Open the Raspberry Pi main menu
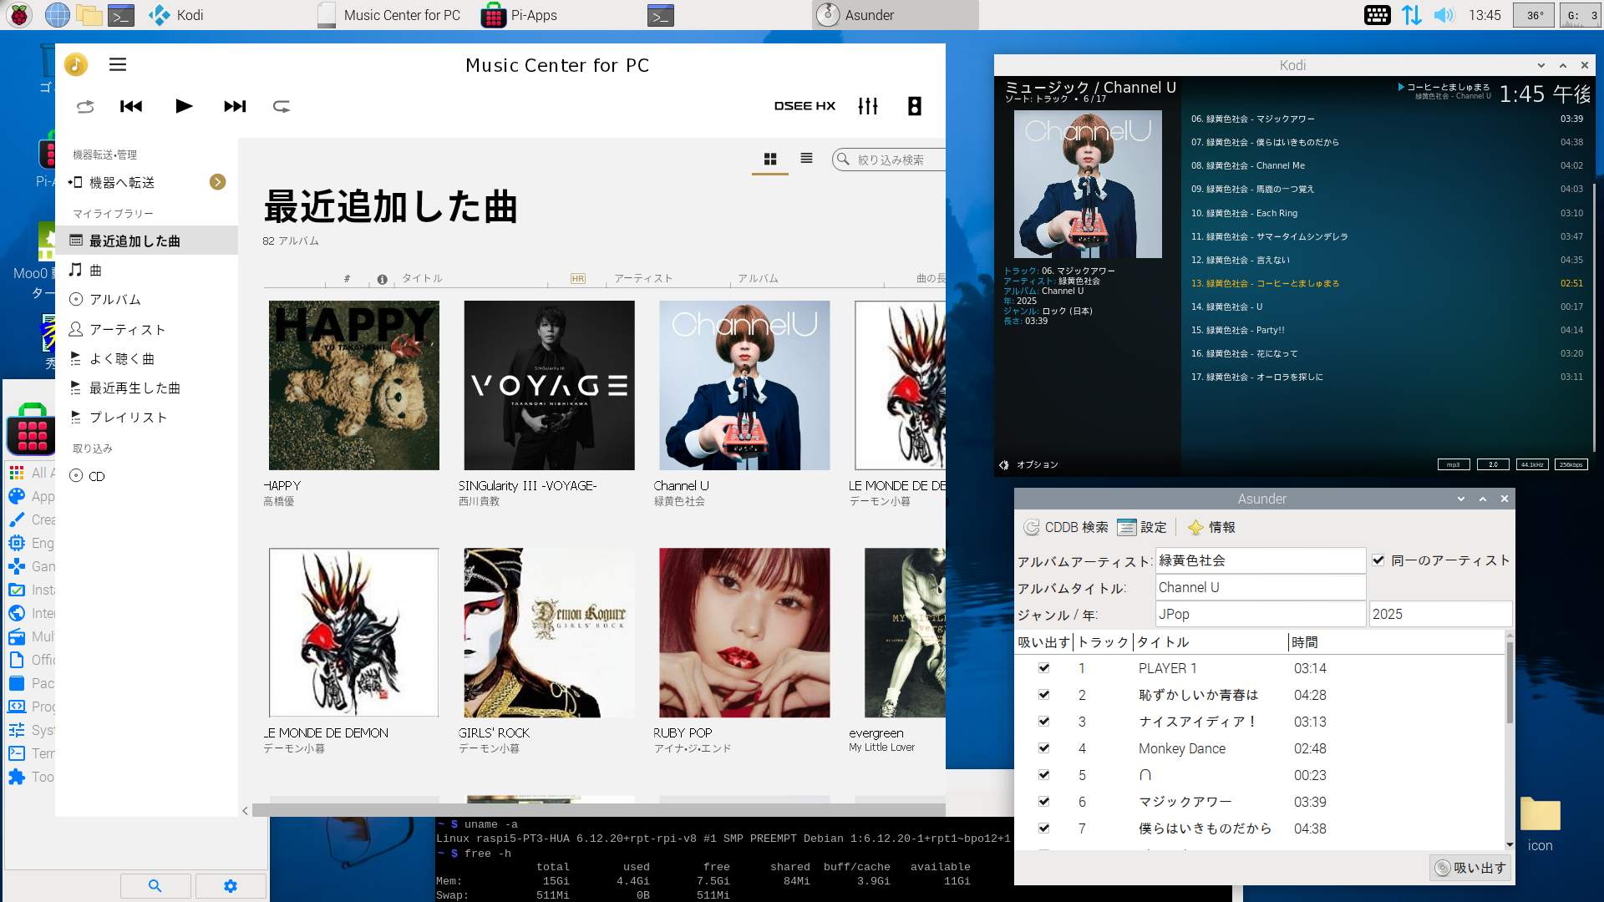The height and width of the screenshot is (902, 1604). coord(19,14)
